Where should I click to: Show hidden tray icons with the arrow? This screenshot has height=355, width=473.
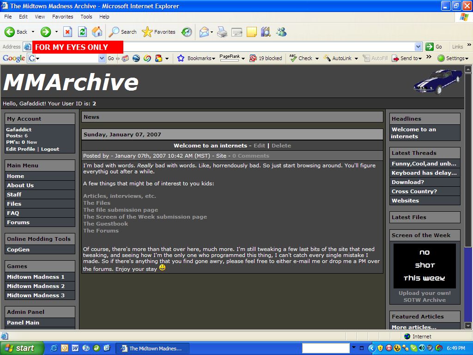tap(372, 348)
